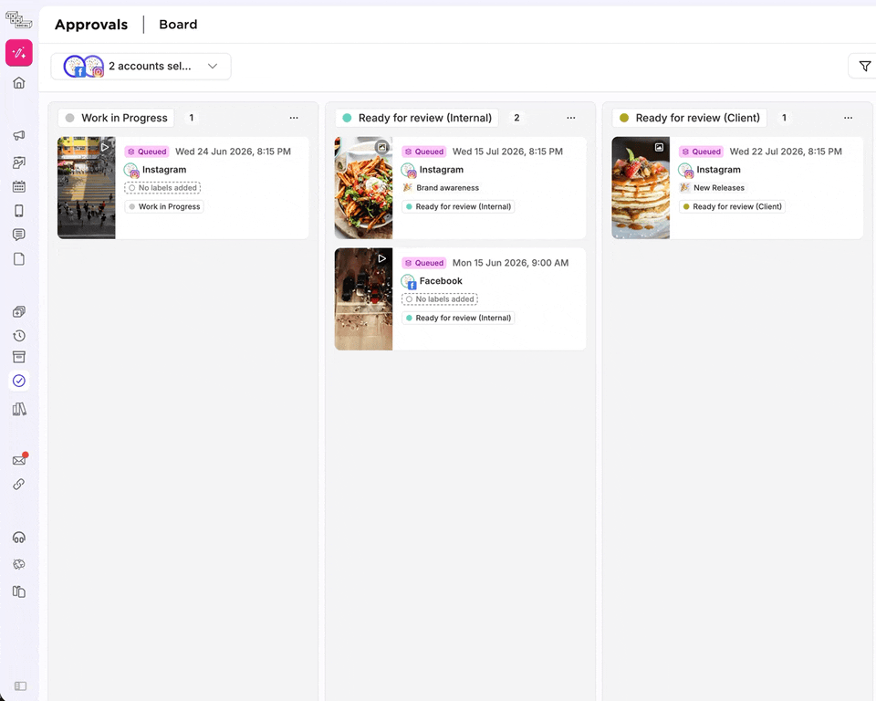The width and height of the screenshot is (876, 701).
Task: Click the blank document icon in sidebar
Action: coord(19,259)
